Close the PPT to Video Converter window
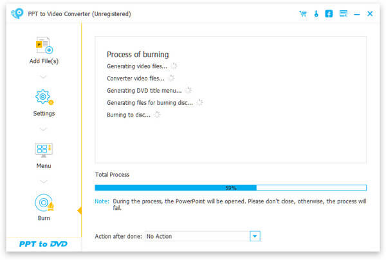 370,14
